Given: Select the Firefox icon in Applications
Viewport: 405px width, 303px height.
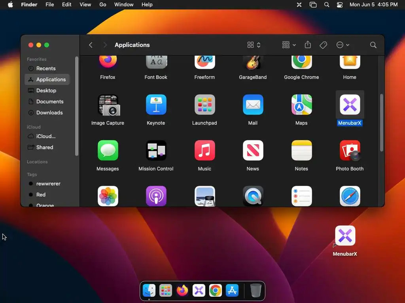Looking at the screenshot, I should [x=108, y=62].
